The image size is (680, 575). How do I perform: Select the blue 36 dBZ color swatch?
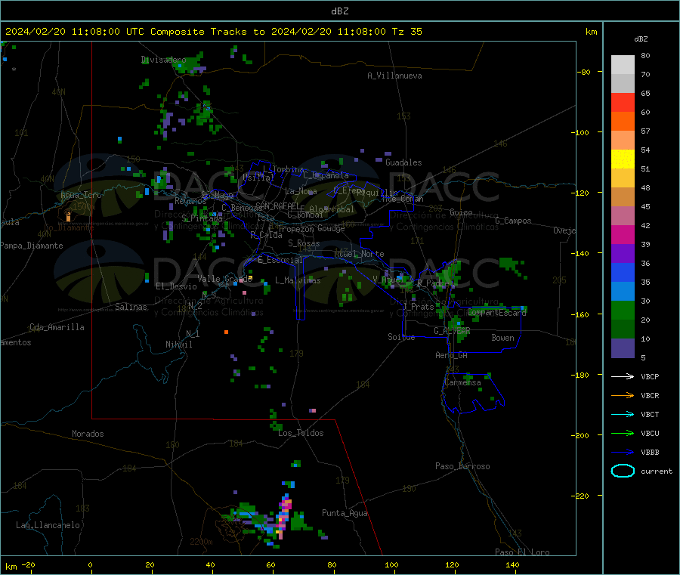tap(623, 272)
